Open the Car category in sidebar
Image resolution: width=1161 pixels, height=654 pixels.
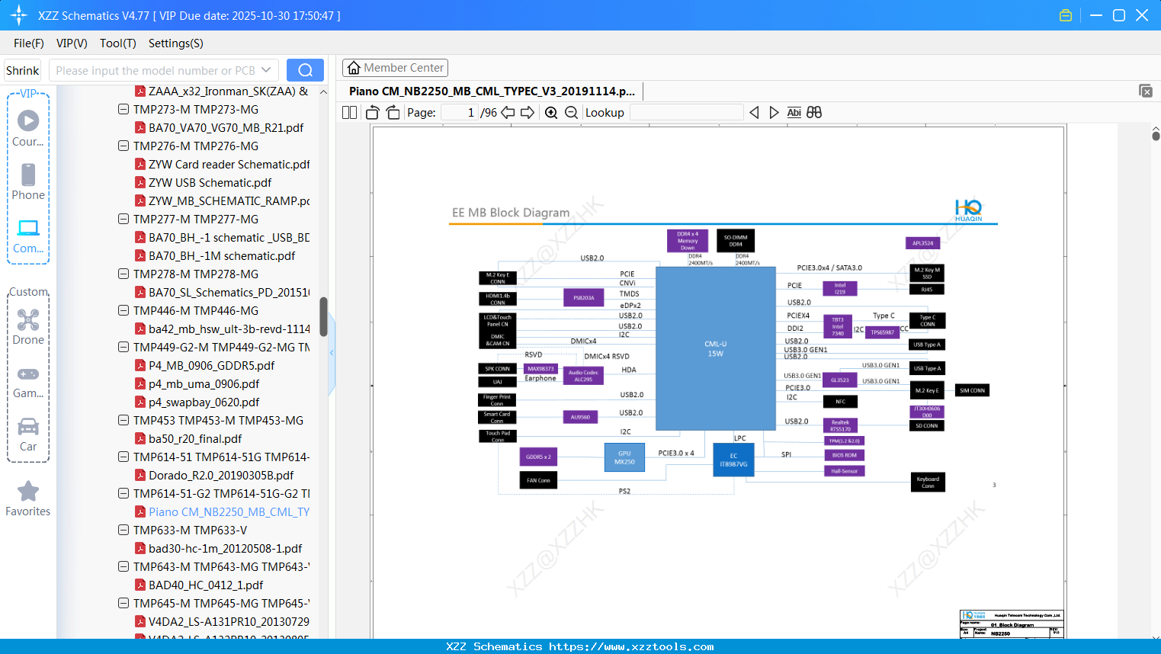point(28,434)
